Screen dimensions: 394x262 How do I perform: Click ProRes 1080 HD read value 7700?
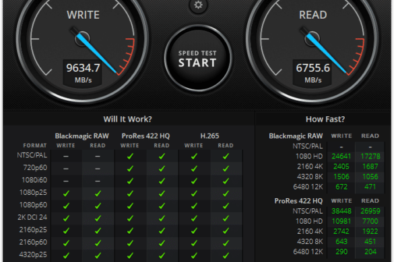tap(370, 221)
